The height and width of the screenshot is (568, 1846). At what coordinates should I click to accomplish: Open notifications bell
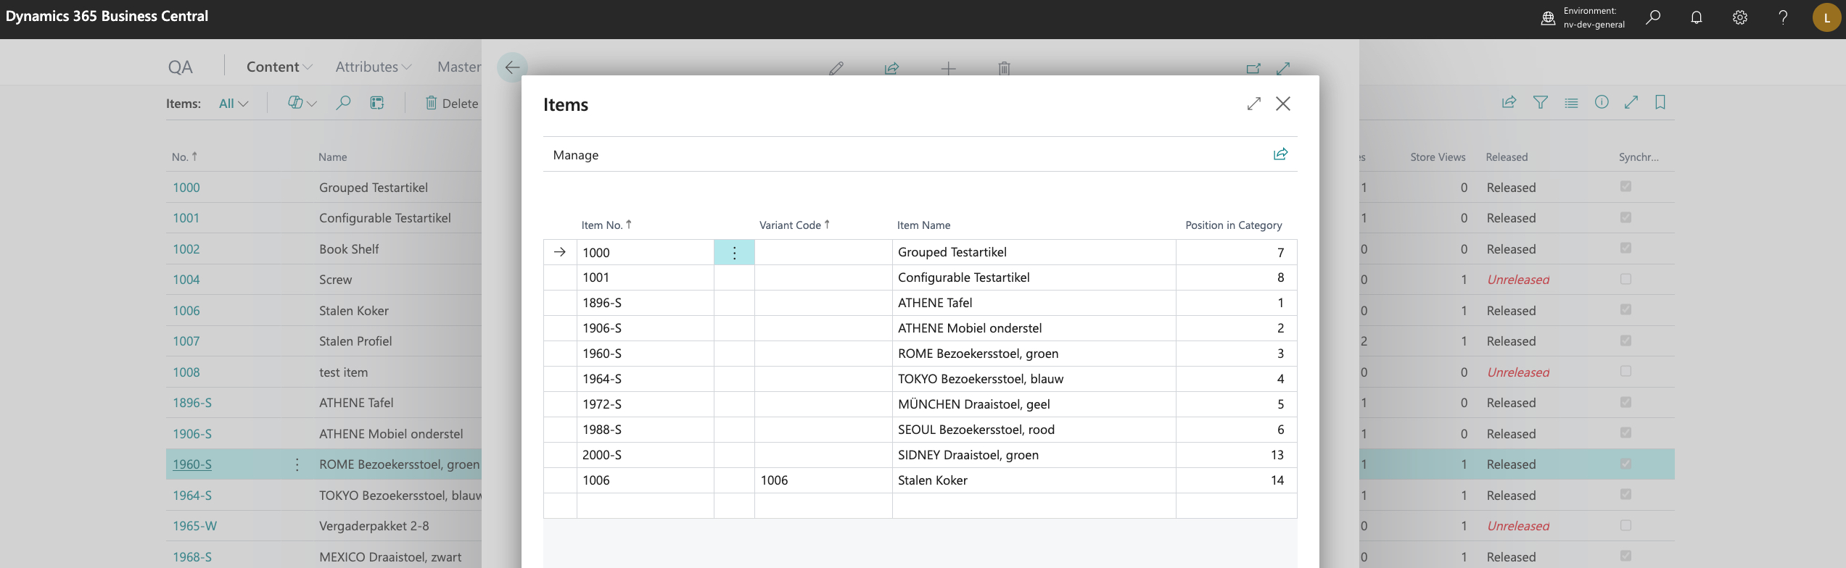click(1697, 17)
